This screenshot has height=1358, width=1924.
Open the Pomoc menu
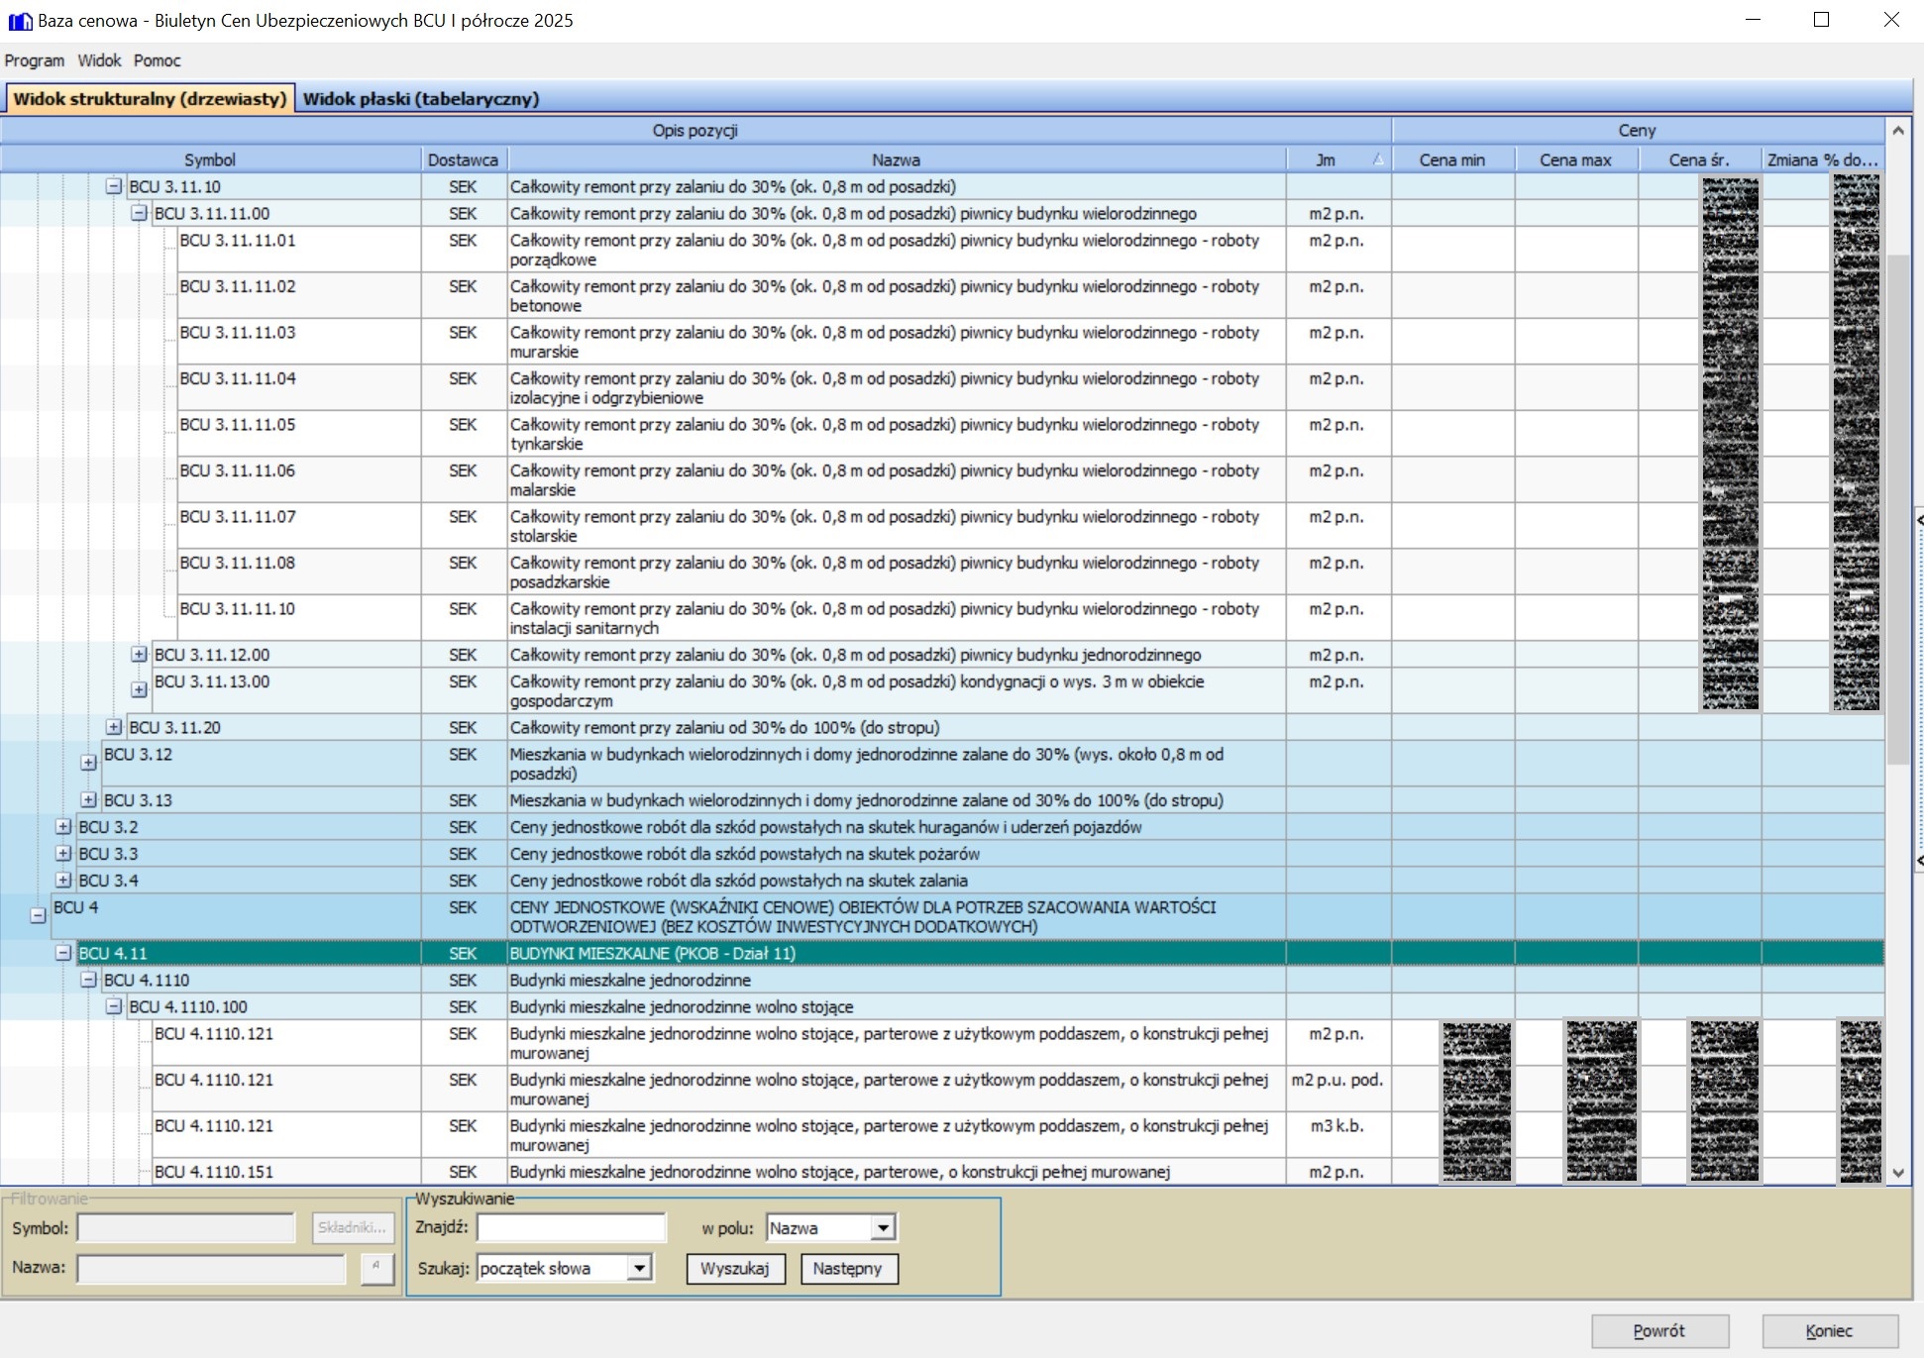tap(158, 60)
